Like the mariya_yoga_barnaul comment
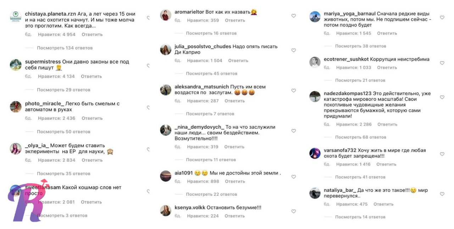The height and width of the screenshot is (229, 454). [x=442, y=18]
